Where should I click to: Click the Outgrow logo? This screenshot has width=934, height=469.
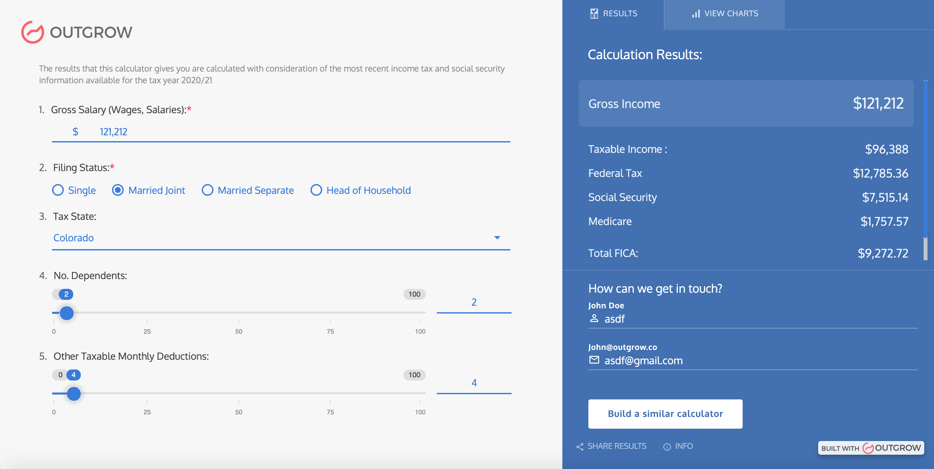click(x=77, y=32)
